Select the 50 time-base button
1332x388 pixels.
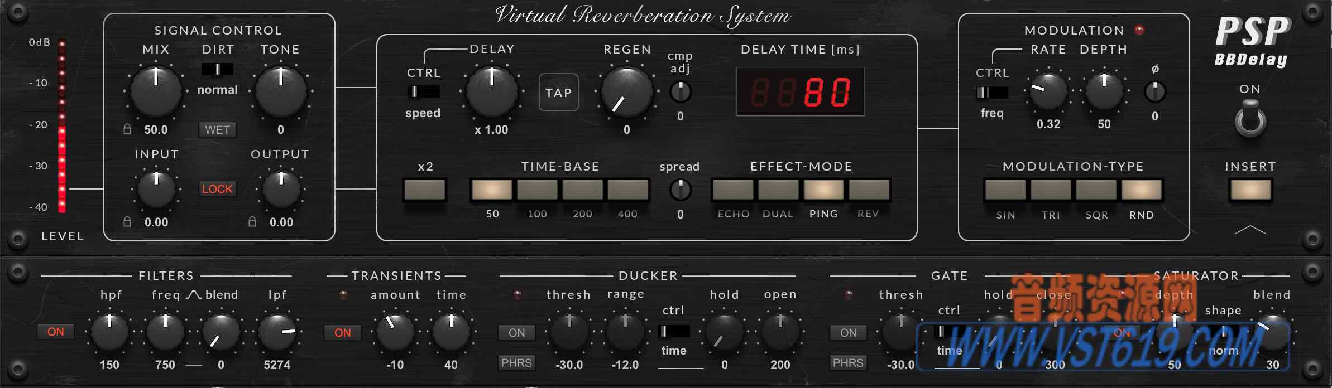[492, 190]
